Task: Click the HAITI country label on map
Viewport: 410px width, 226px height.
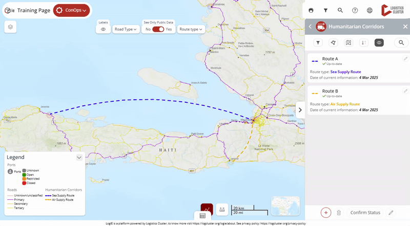Action: coord(168,150)
